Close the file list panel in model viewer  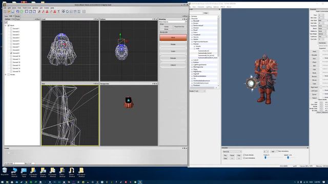(219, 9)
